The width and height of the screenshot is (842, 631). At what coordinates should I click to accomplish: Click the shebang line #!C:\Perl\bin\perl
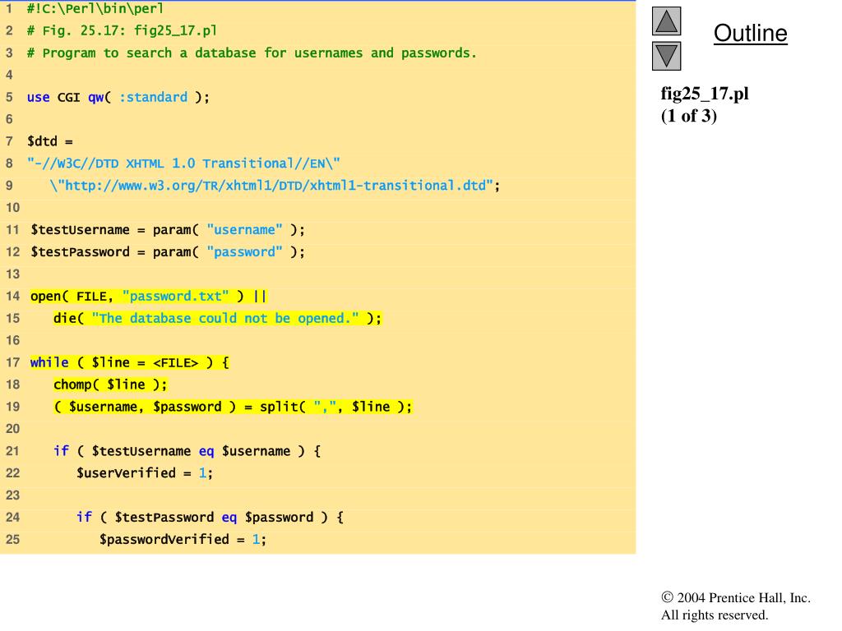tap(95, 8)
